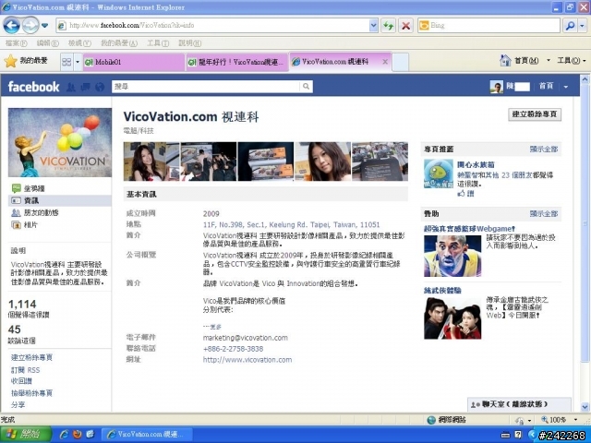591x443 pixels.
Task: Open the 檢視(V) menu
Action: click(x=79, y=43)
